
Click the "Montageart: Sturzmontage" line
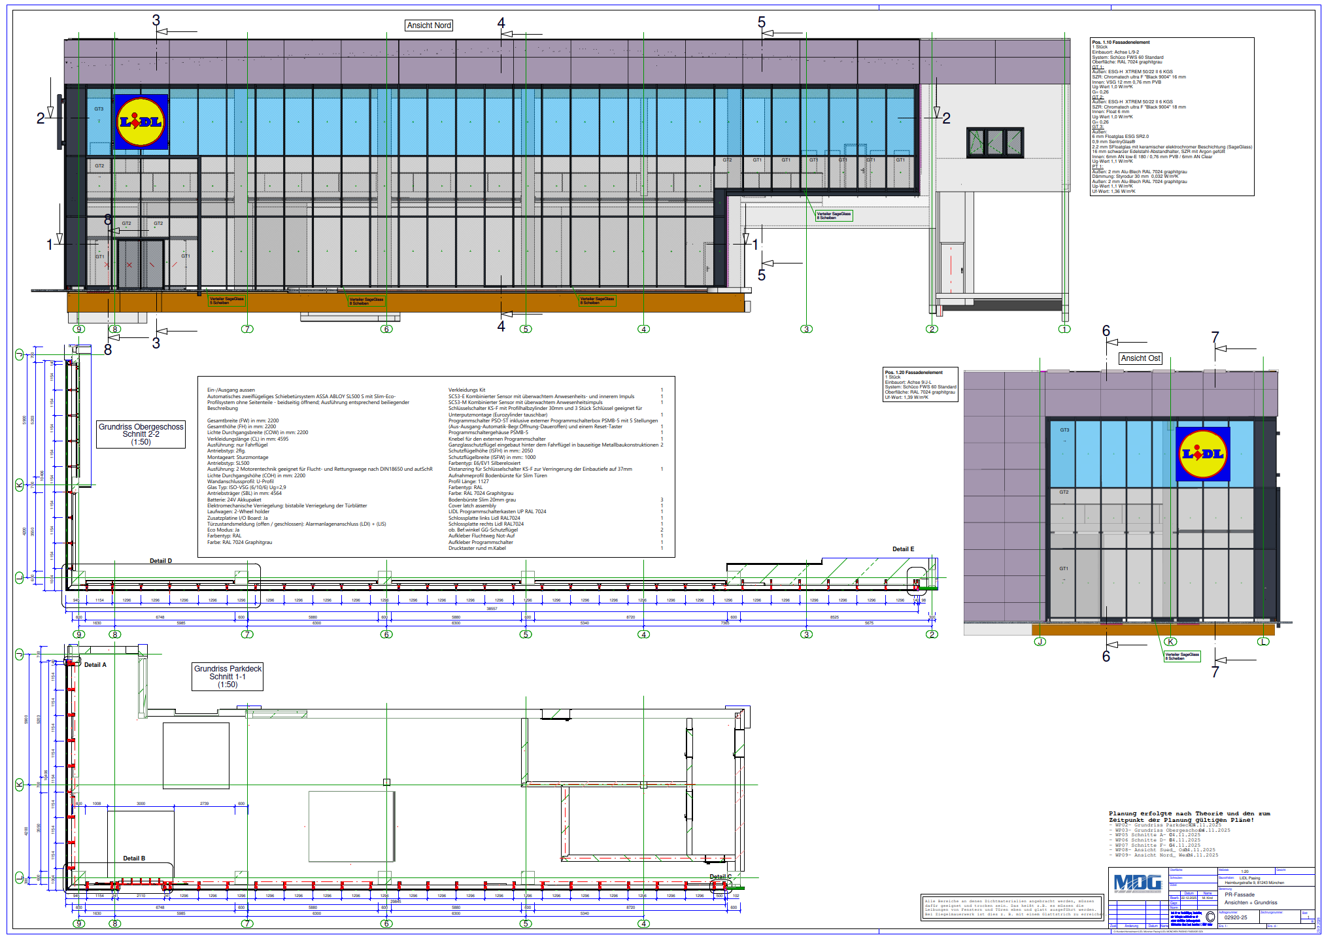[x=237, y=457]
